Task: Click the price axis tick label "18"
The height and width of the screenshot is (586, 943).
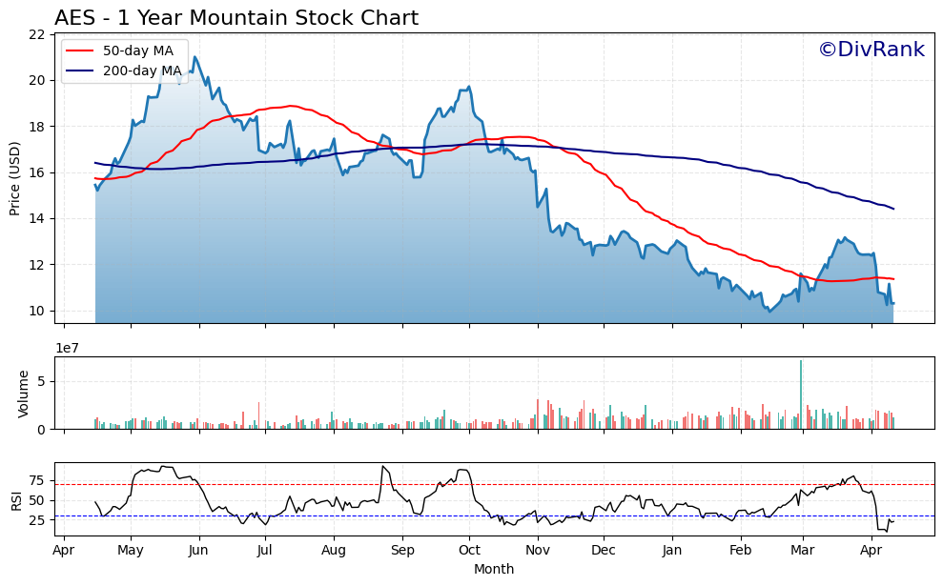Action: [37, 127]
